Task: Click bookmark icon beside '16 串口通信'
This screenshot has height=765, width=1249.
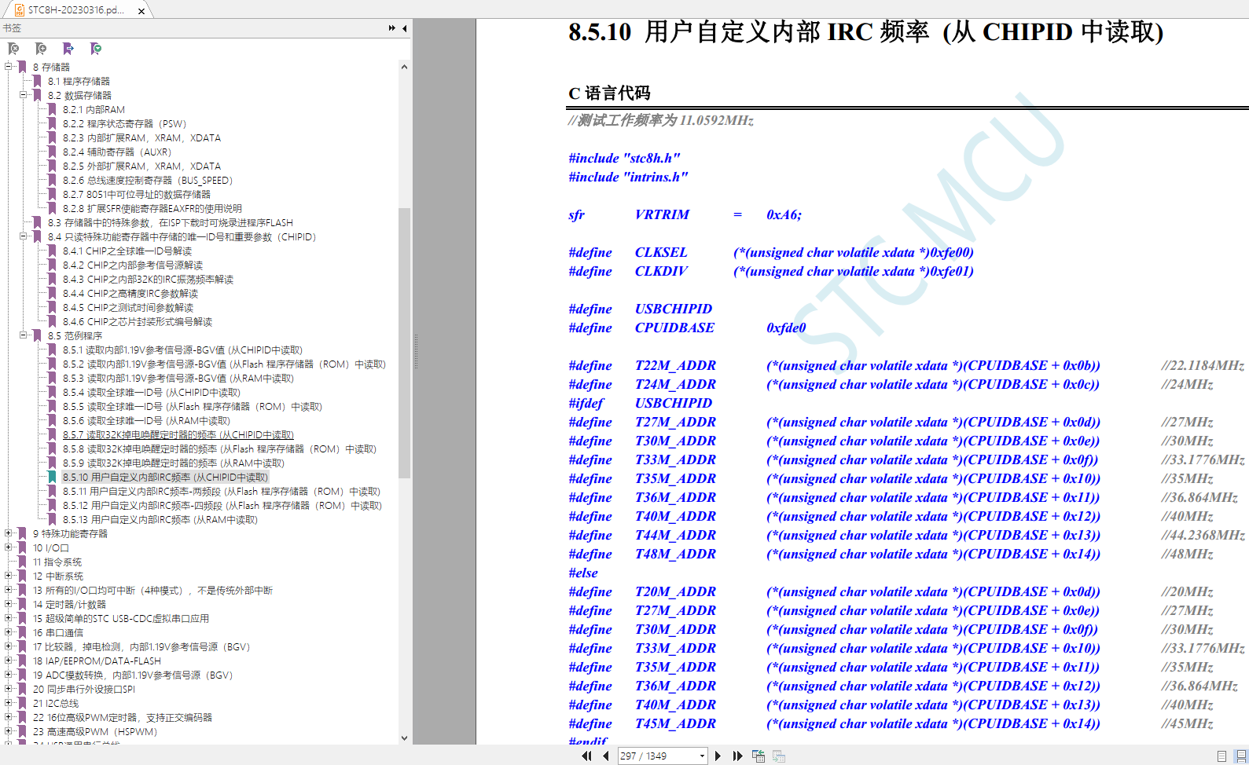Action: [22, 632]
